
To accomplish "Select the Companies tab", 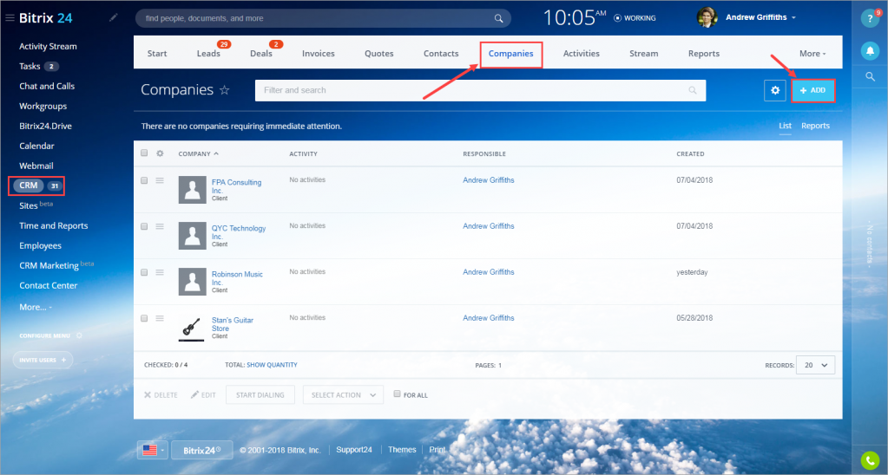I will point(510,53).
